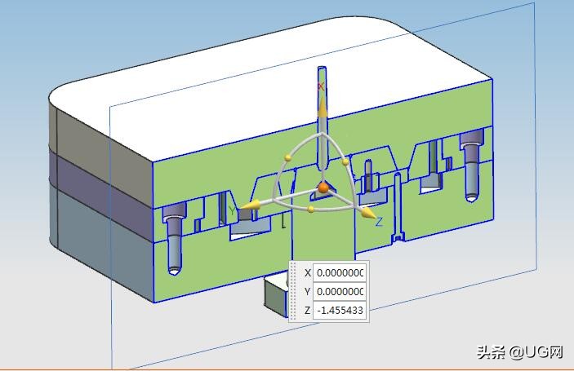This screenshot has width=574, height=371.
Task: Click the X coordinate input field
Action: pyautogui.click(x=340, y=272)
